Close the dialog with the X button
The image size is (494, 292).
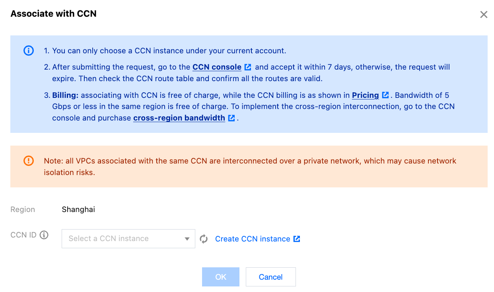[484, 15]
